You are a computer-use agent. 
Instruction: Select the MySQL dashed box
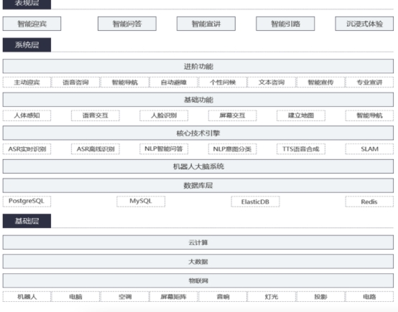pos(141,202)
